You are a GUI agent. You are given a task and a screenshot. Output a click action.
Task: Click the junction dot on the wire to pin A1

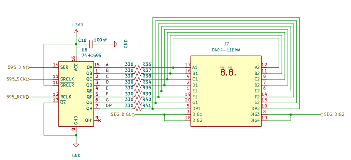click(173, 67)
